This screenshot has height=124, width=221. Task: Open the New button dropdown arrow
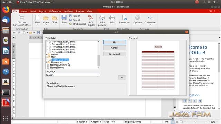click(x=37, y=25)
